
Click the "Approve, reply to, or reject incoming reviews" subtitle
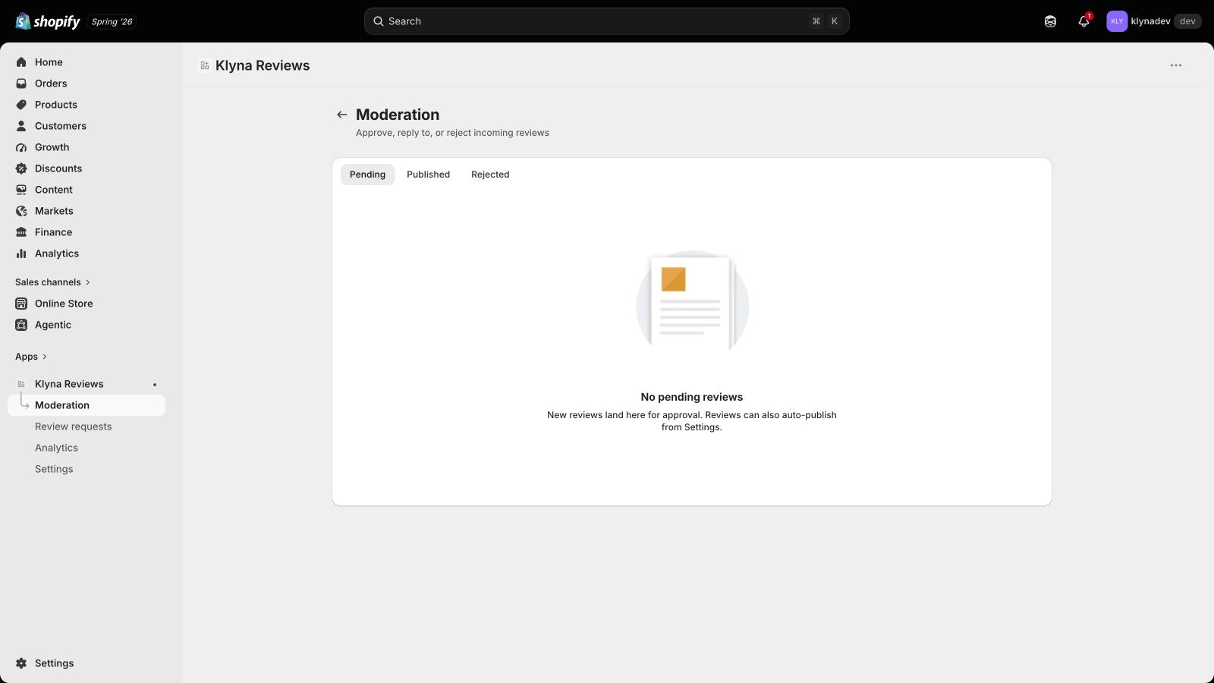[452, 133]
